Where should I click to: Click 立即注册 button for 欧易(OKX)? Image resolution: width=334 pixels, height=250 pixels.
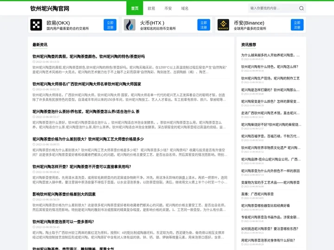click(x=110, y=25)
